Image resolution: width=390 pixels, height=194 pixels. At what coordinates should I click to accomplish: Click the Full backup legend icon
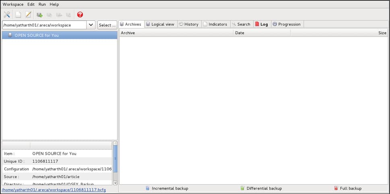pos(336,188)
